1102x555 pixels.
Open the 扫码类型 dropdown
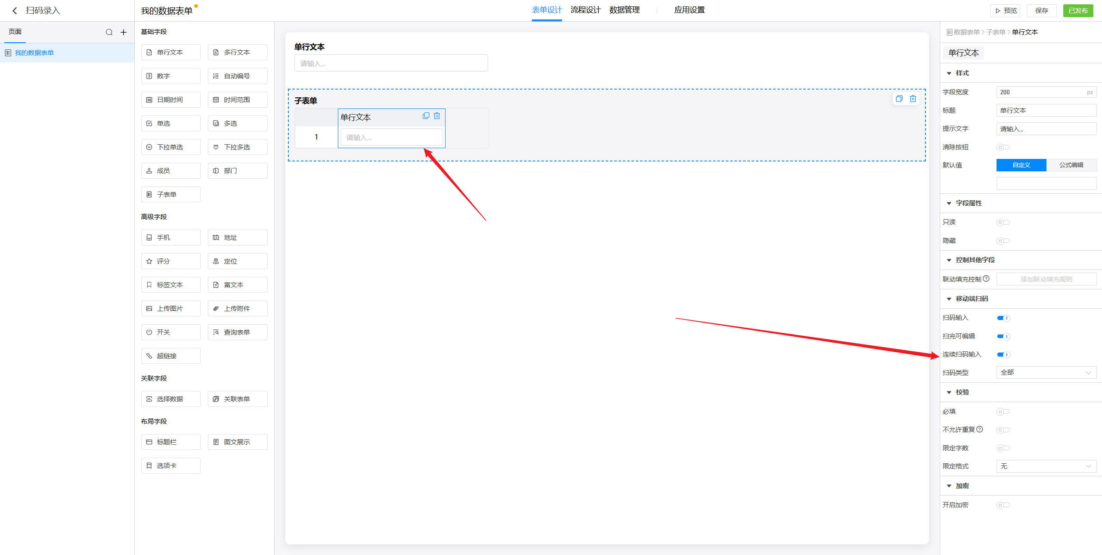(1046, 372)
